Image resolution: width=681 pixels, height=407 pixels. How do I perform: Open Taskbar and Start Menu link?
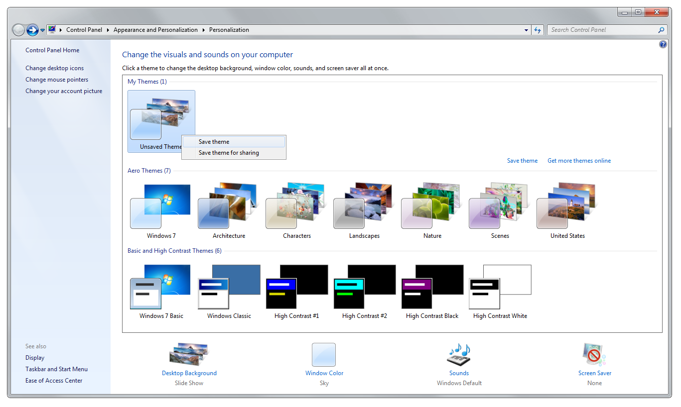[56, 369]
